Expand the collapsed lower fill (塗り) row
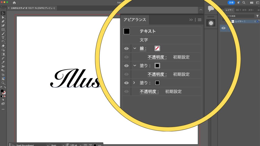The width and height of the screenshot is (260, 146). click(x=134, y=83)
